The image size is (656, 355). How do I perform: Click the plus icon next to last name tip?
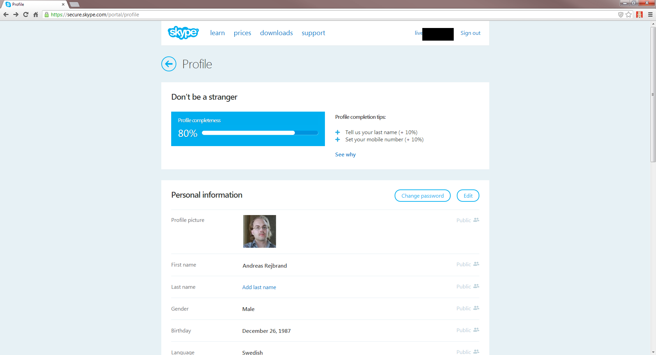point(338,132)
